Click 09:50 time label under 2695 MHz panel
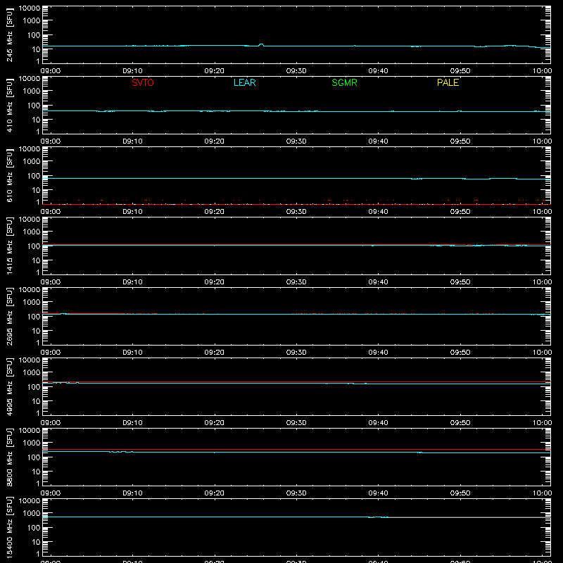The image size is (563, 563). coord(460,353)
